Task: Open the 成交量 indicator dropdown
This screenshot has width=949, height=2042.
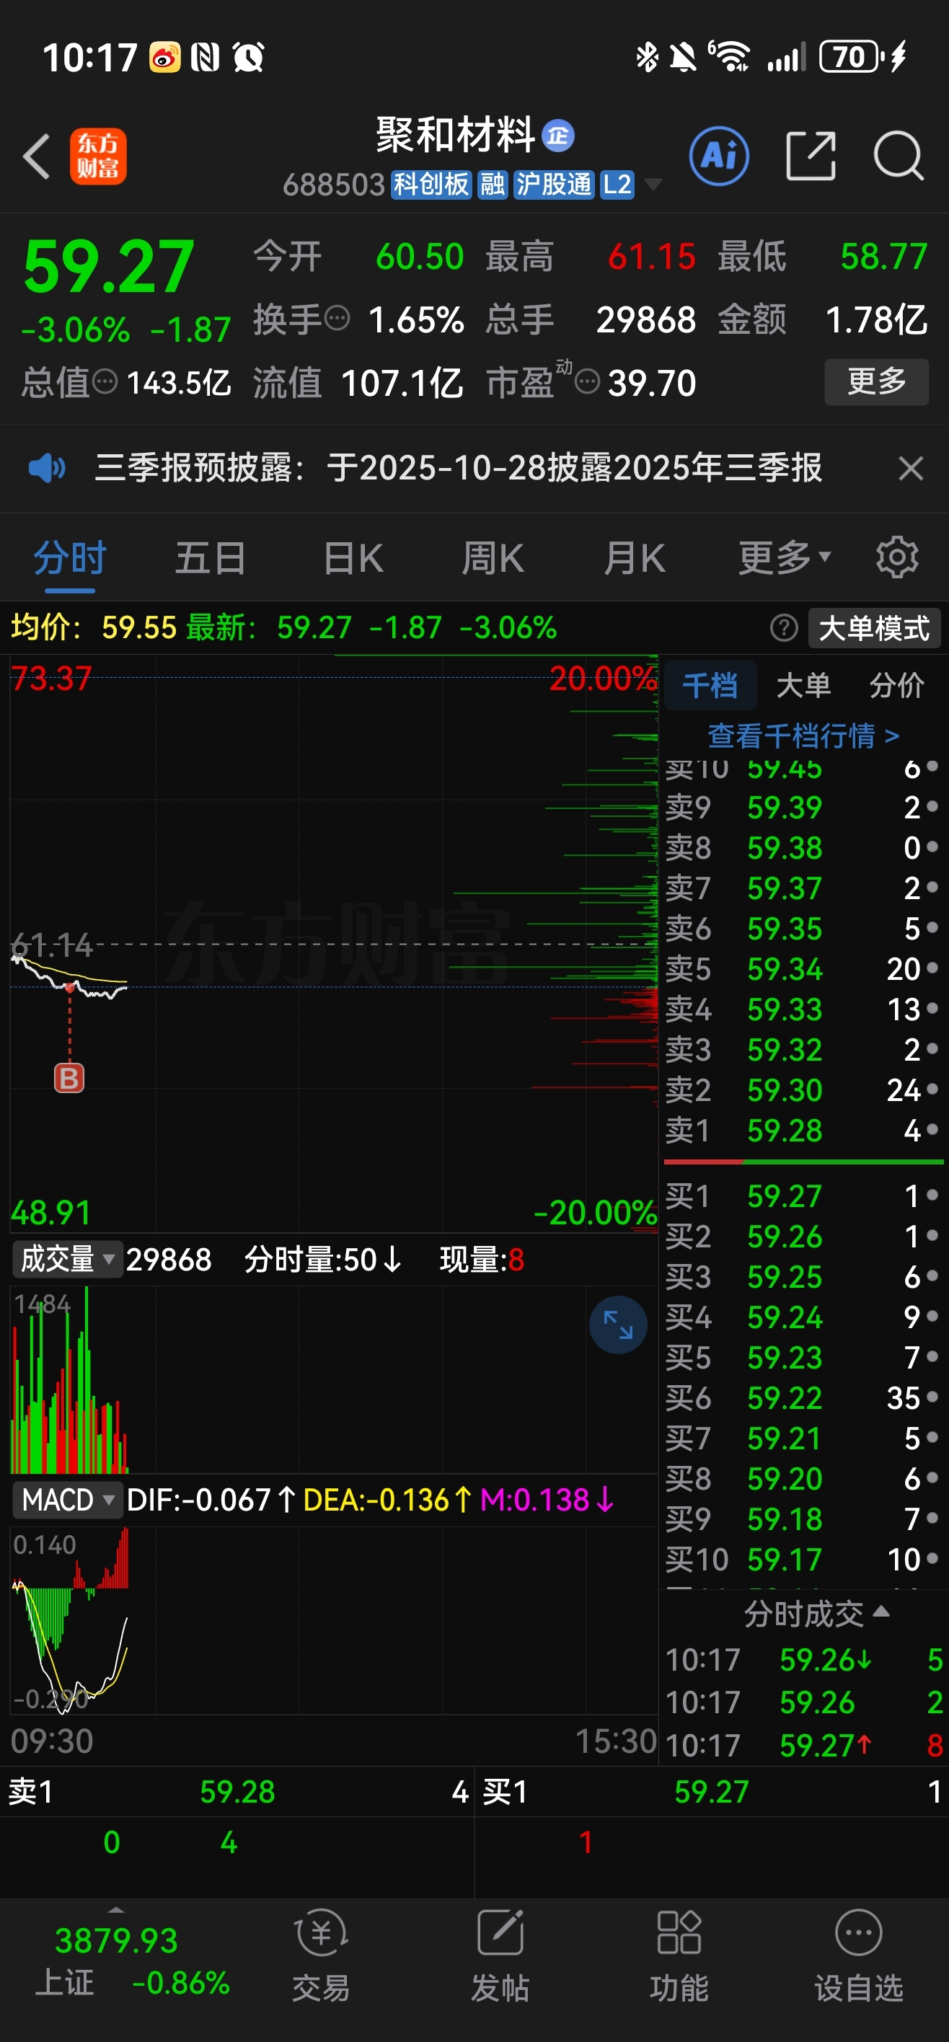Action: point(69,1259)
